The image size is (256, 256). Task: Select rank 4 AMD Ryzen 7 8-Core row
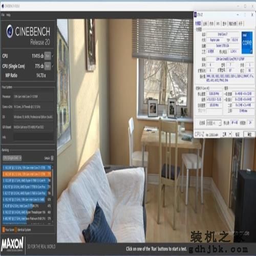[x=27, y=187]
